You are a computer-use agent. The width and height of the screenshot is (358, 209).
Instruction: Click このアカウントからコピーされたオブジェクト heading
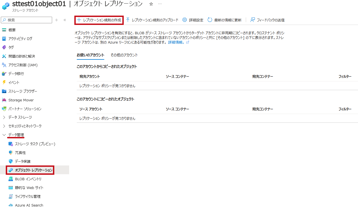[107, 67]
